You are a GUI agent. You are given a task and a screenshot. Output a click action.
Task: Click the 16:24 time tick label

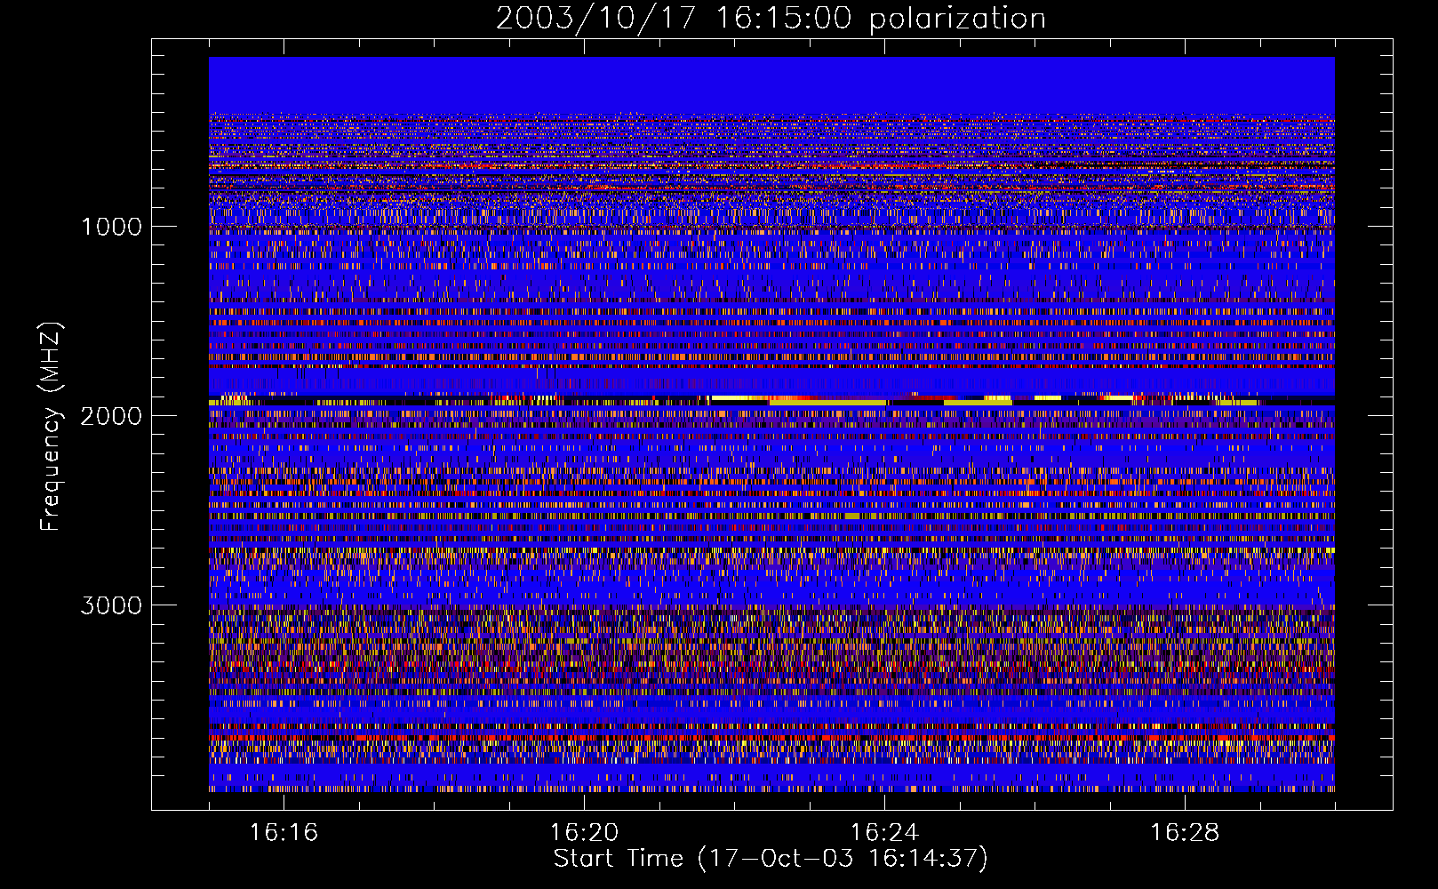point(884,833)
